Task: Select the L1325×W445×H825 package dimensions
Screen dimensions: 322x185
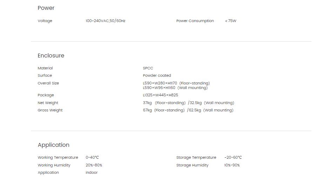Action: click(160, 95)
